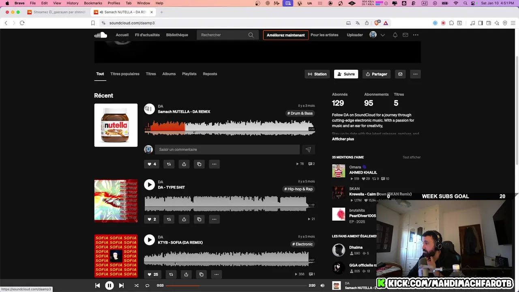Expand bio with Afficher plus
519x292 pixels.
tap(343, 139)
